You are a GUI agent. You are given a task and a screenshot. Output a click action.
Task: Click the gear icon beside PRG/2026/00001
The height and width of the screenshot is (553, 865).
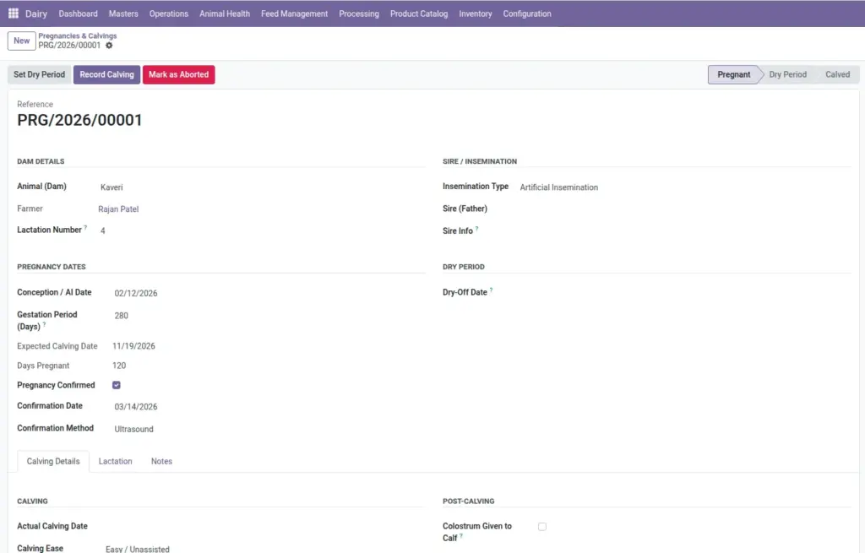click(109, 46)
